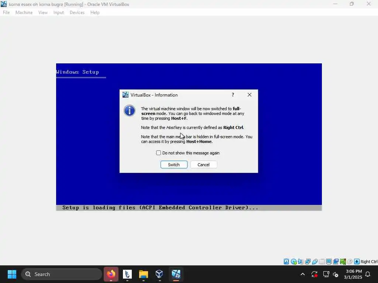
Task: Open the Windows Start menu
Action: pos(12,274)
